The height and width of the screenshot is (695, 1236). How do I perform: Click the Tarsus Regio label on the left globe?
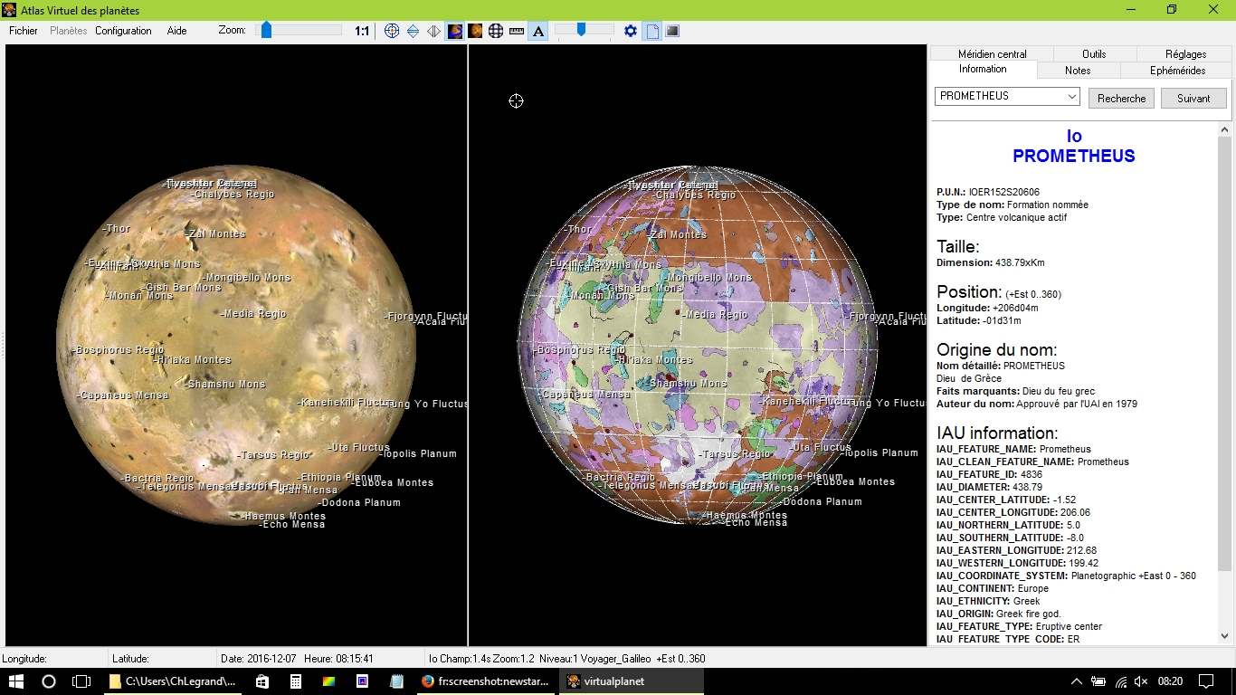[274, 455]
